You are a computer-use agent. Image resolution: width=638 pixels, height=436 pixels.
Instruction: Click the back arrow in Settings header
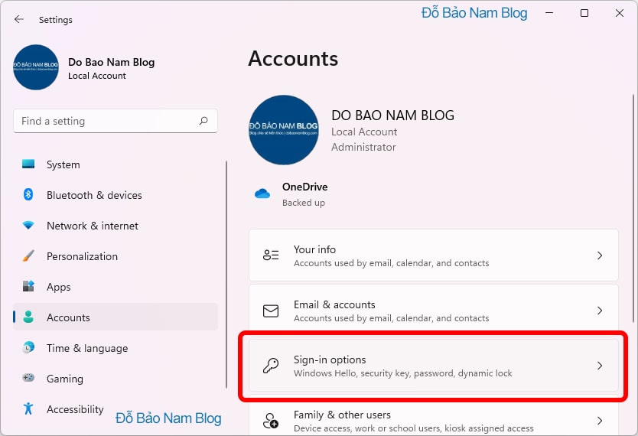[18, 19]
